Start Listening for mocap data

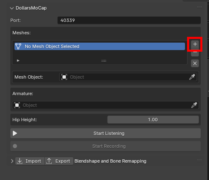106,133
